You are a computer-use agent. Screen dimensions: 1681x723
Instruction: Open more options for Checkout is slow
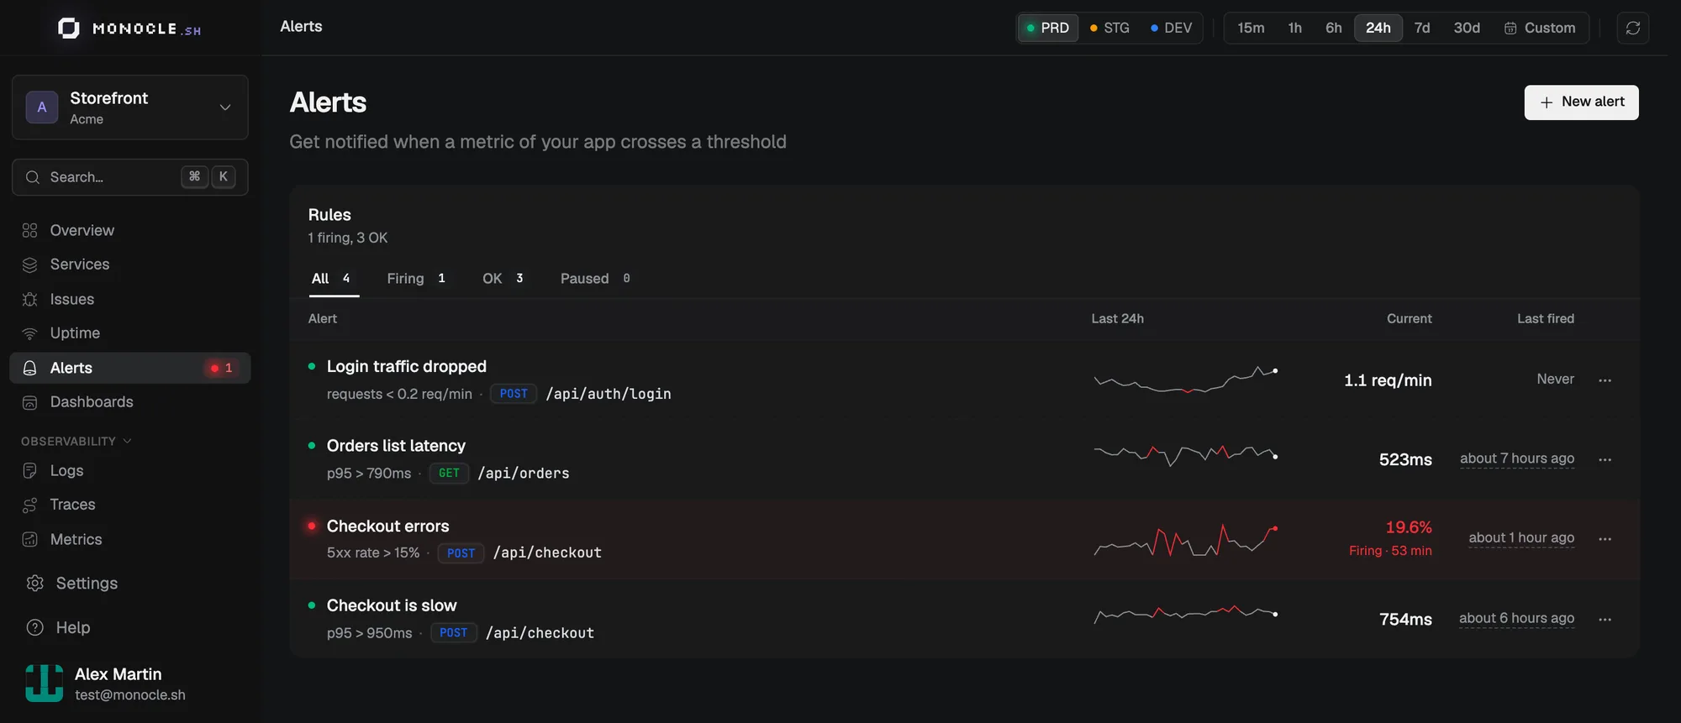[1605, 620]
